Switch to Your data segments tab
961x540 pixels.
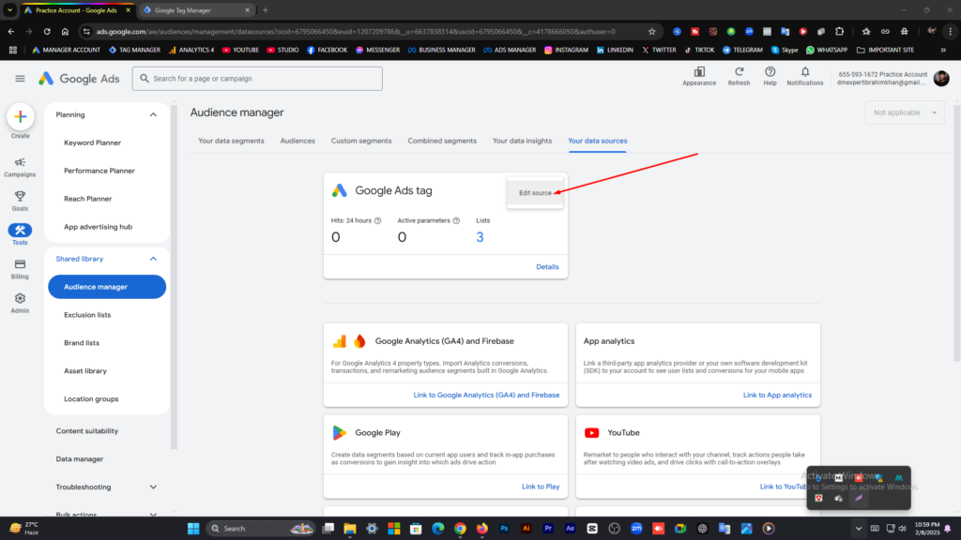point(231,141)
